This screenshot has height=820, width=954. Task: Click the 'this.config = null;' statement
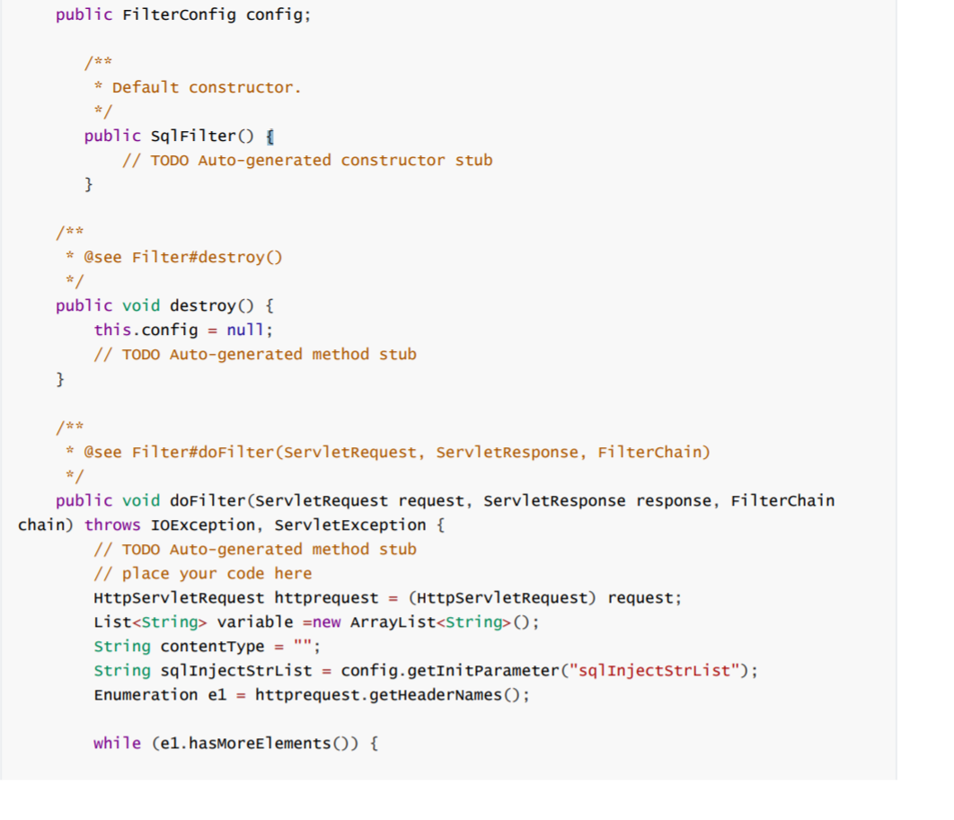183,331
